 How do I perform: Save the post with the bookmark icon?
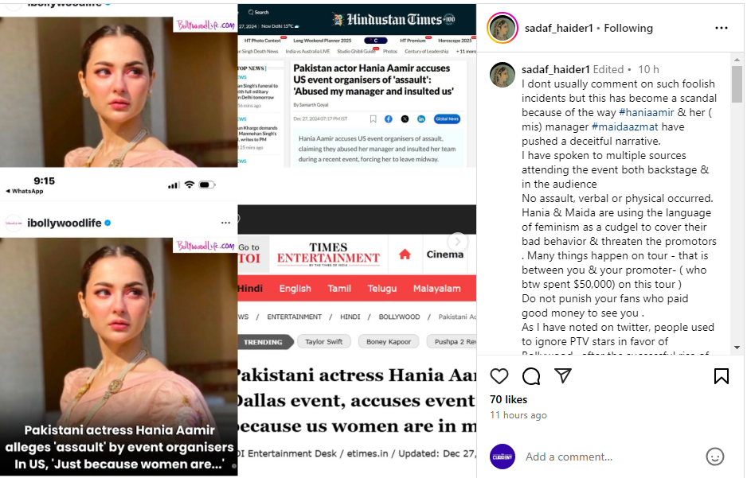click(722, 376)
